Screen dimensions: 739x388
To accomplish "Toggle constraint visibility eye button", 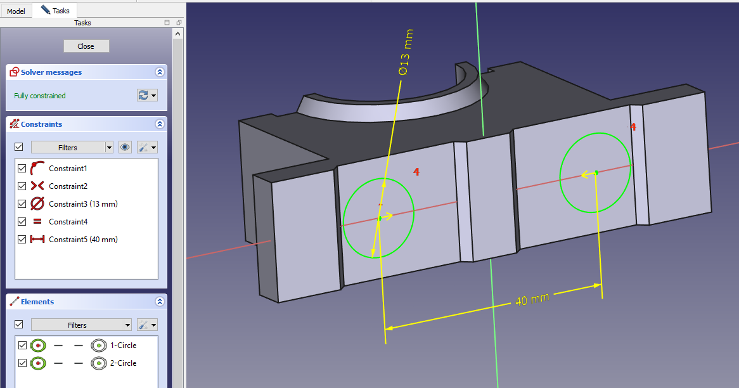I will pos(125,147).
